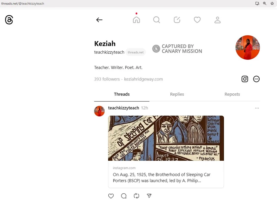Switch to the Reposts tab

(x=232, y=94)
